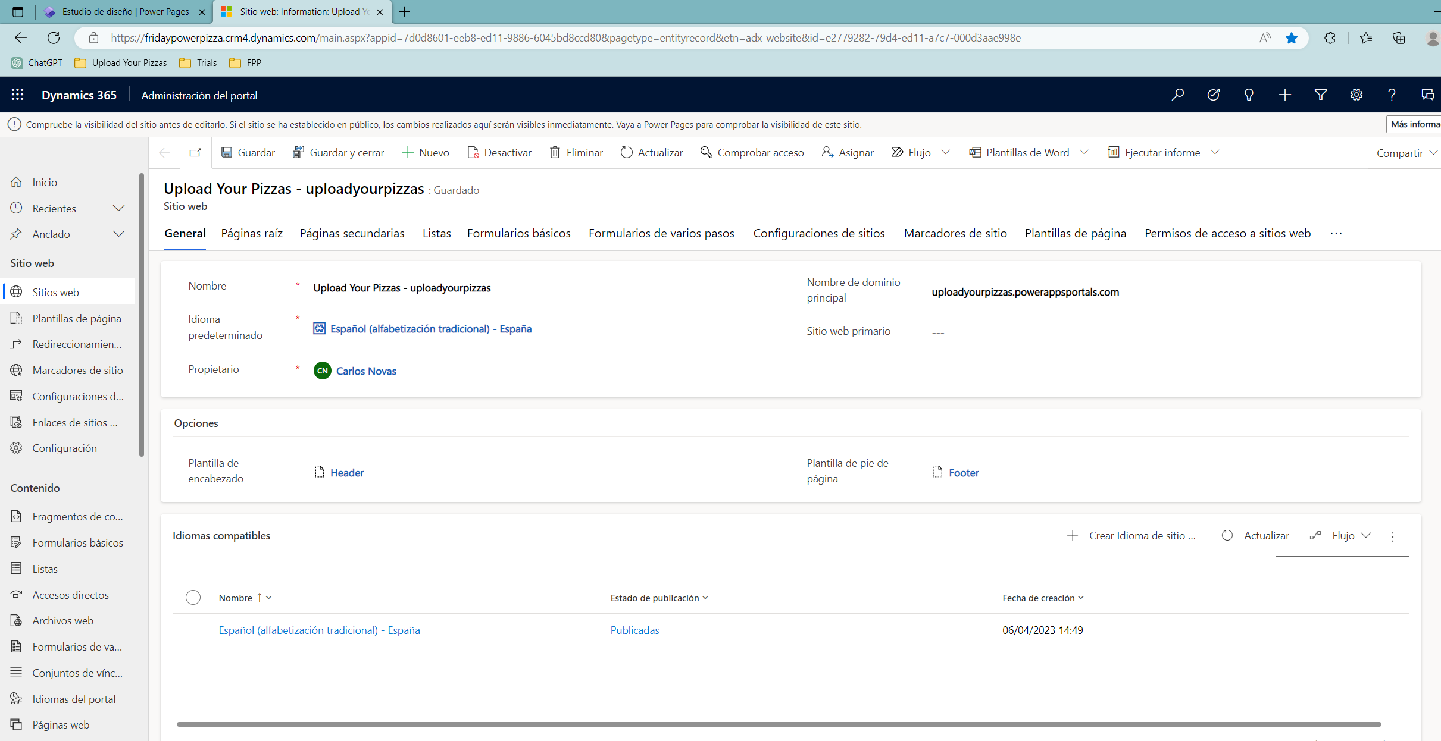1441x741 pixels.
Task: Click Guardar y cerrar
Action: [x=338, y=153]
